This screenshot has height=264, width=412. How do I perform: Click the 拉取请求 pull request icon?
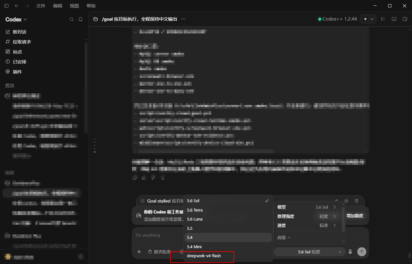tap(8, 42)
